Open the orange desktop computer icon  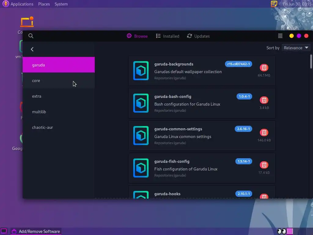[x=27, y=22]
